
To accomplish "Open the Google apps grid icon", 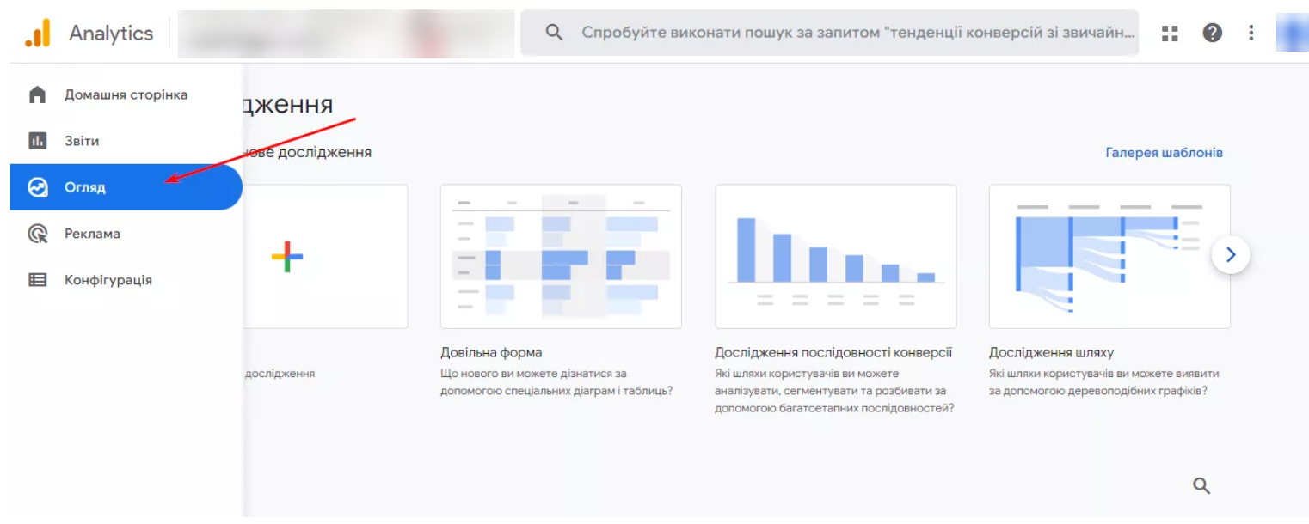I will (x=1169, y=34).
